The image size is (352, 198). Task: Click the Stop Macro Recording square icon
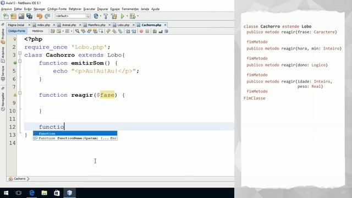(147, 31)
